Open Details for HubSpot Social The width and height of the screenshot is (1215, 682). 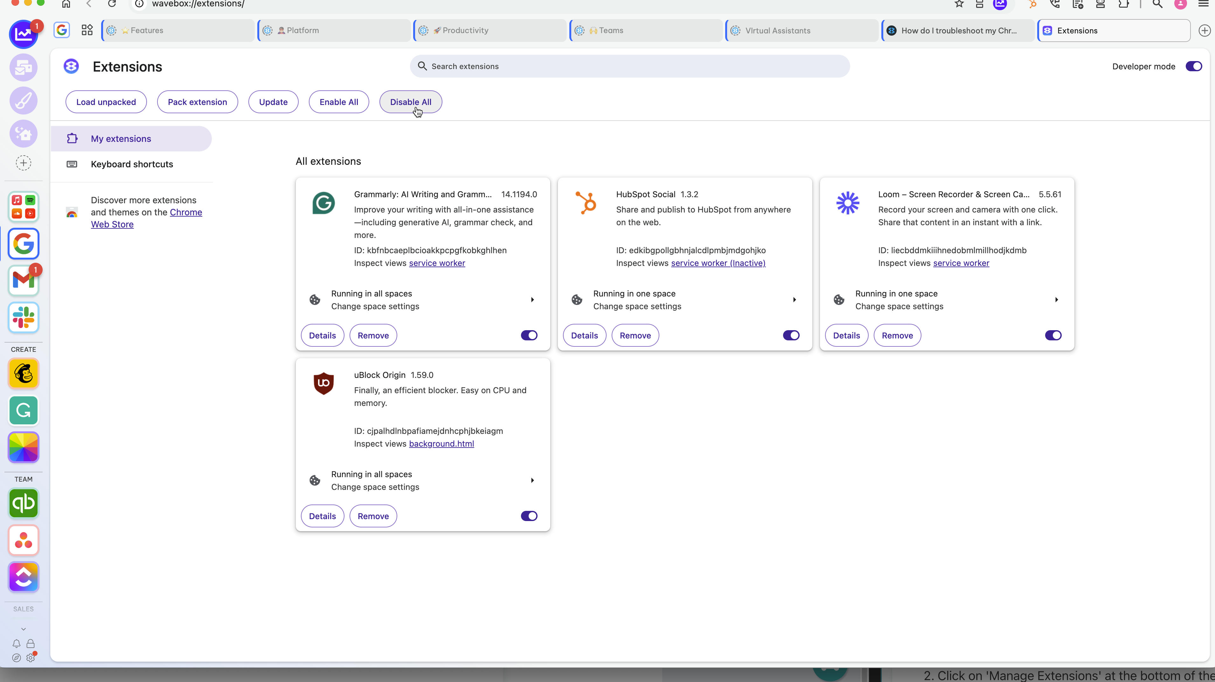pos(584,335)
